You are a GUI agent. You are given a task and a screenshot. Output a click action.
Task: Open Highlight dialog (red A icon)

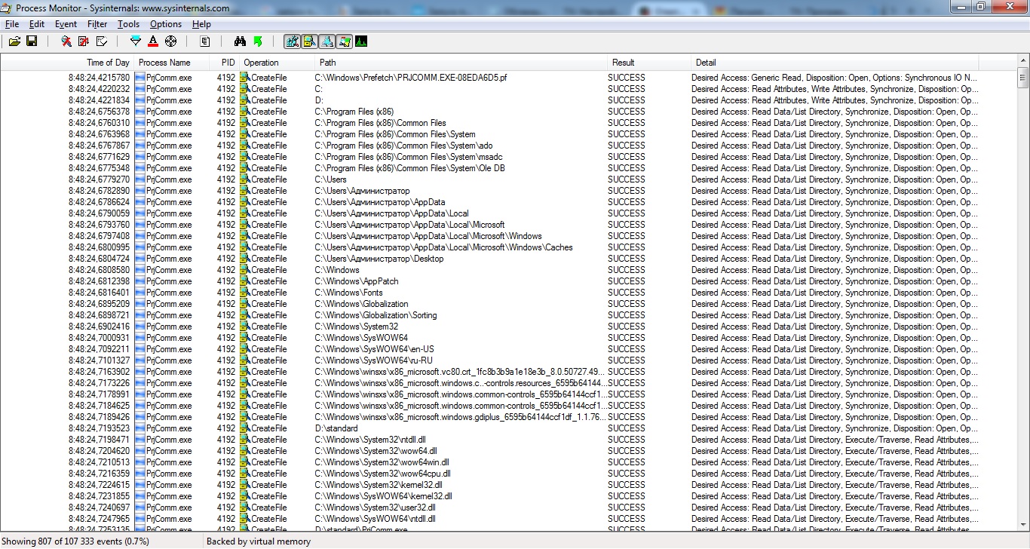(153, 41)
